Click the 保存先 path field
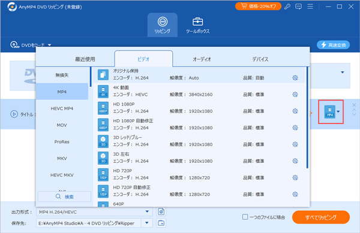The image size is (360, 233). 89,223
